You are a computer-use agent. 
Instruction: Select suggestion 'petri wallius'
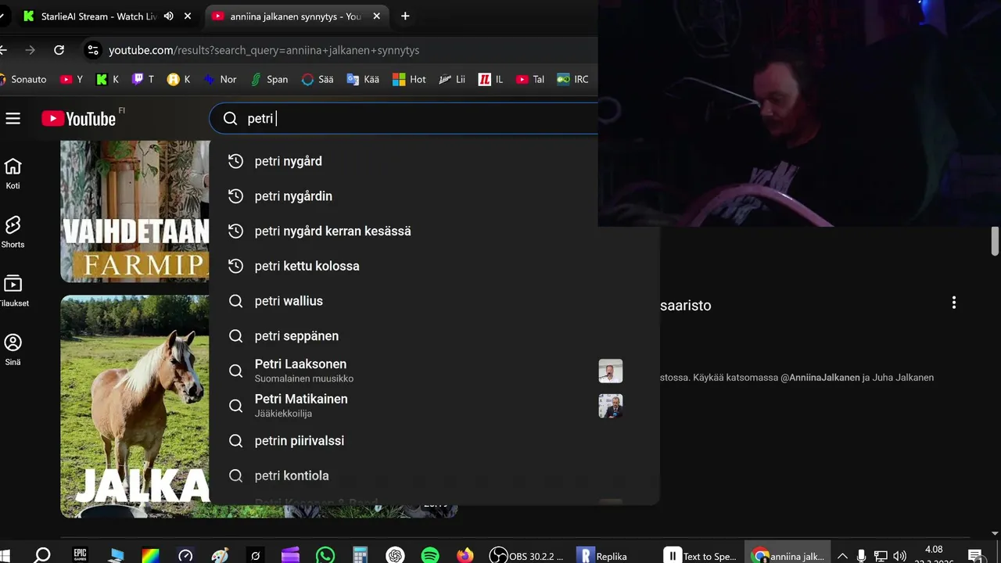434,301
